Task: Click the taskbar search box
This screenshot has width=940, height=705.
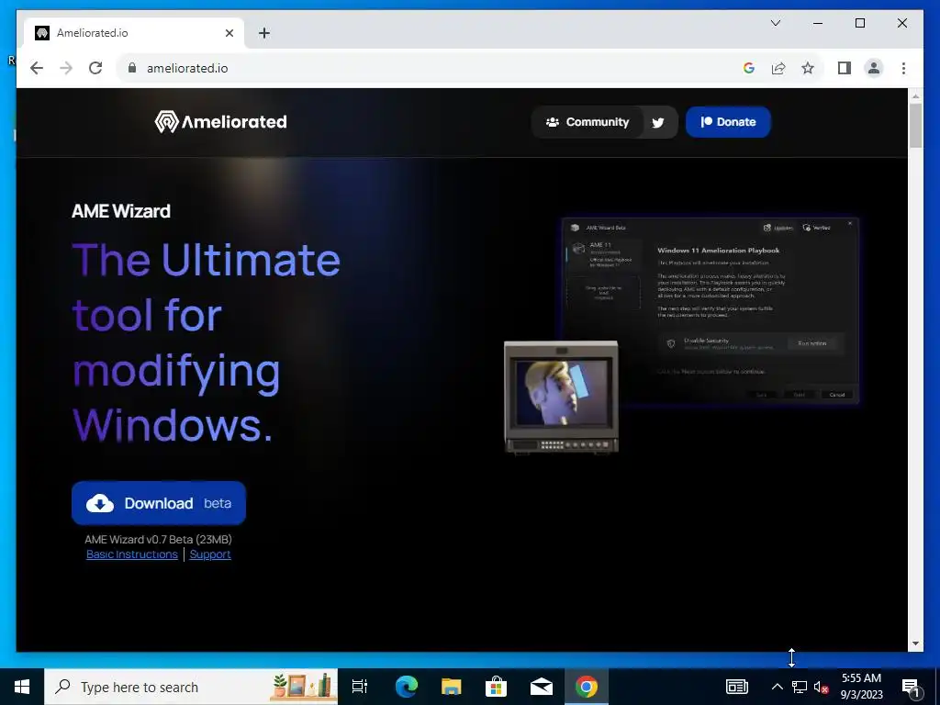Action: click(191, 687)
